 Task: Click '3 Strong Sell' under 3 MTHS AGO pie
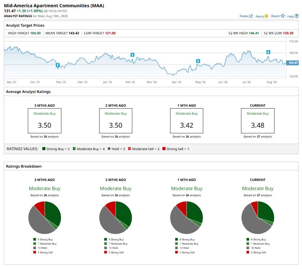tap(45, 253)
